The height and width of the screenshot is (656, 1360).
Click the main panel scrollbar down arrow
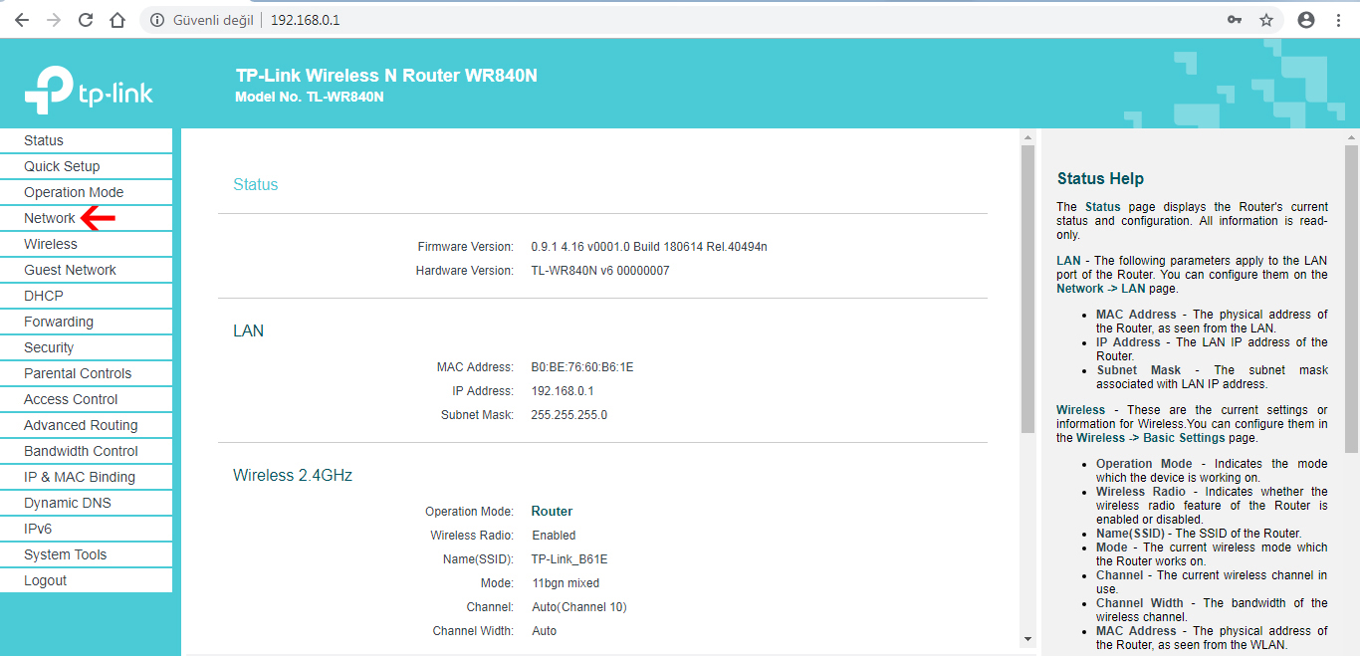point(1028,639)
